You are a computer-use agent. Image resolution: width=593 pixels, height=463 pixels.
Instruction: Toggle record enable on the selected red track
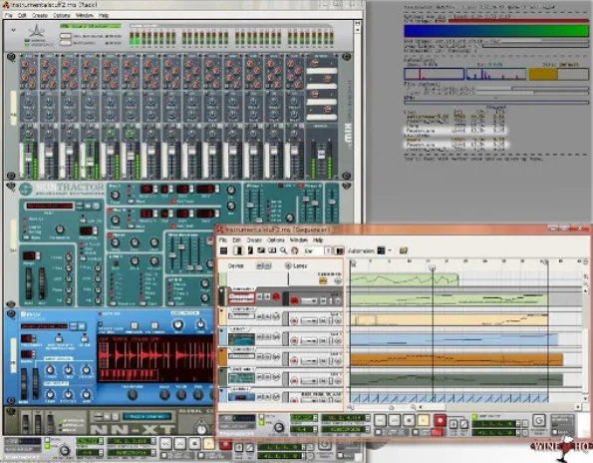tap(276, 296)
